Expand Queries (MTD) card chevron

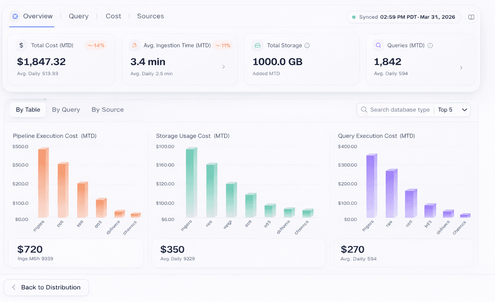coord(461,68)
